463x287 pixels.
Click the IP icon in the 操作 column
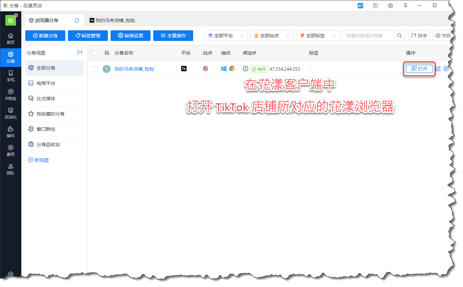point(446,69)
